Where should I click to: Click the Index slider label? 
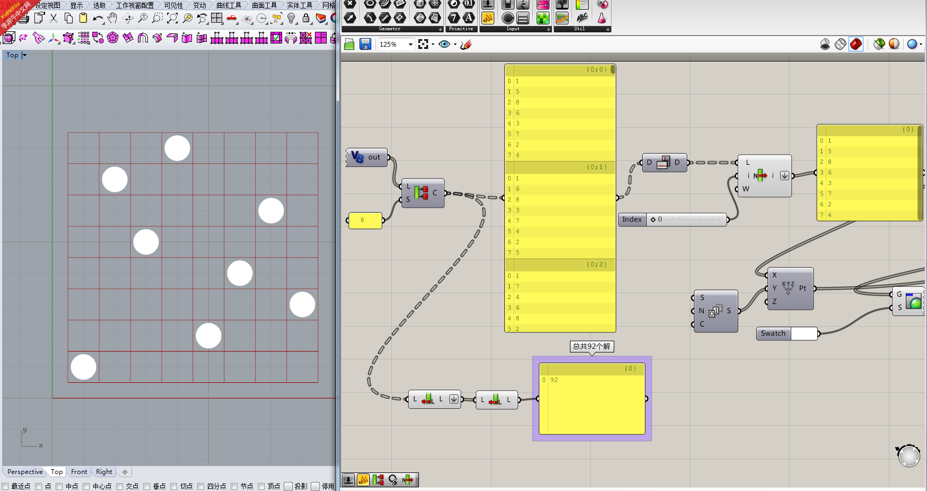pos(632,220)
